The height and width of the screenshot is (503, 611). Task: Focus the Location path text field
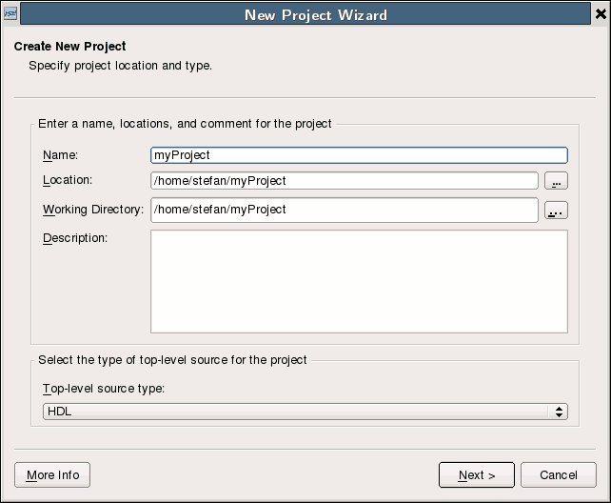[345, 180]
